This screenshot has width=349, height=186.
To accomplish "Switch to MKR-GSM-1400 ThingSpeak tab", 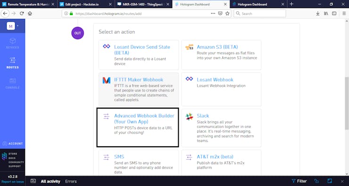I will (x=143, y=4).
